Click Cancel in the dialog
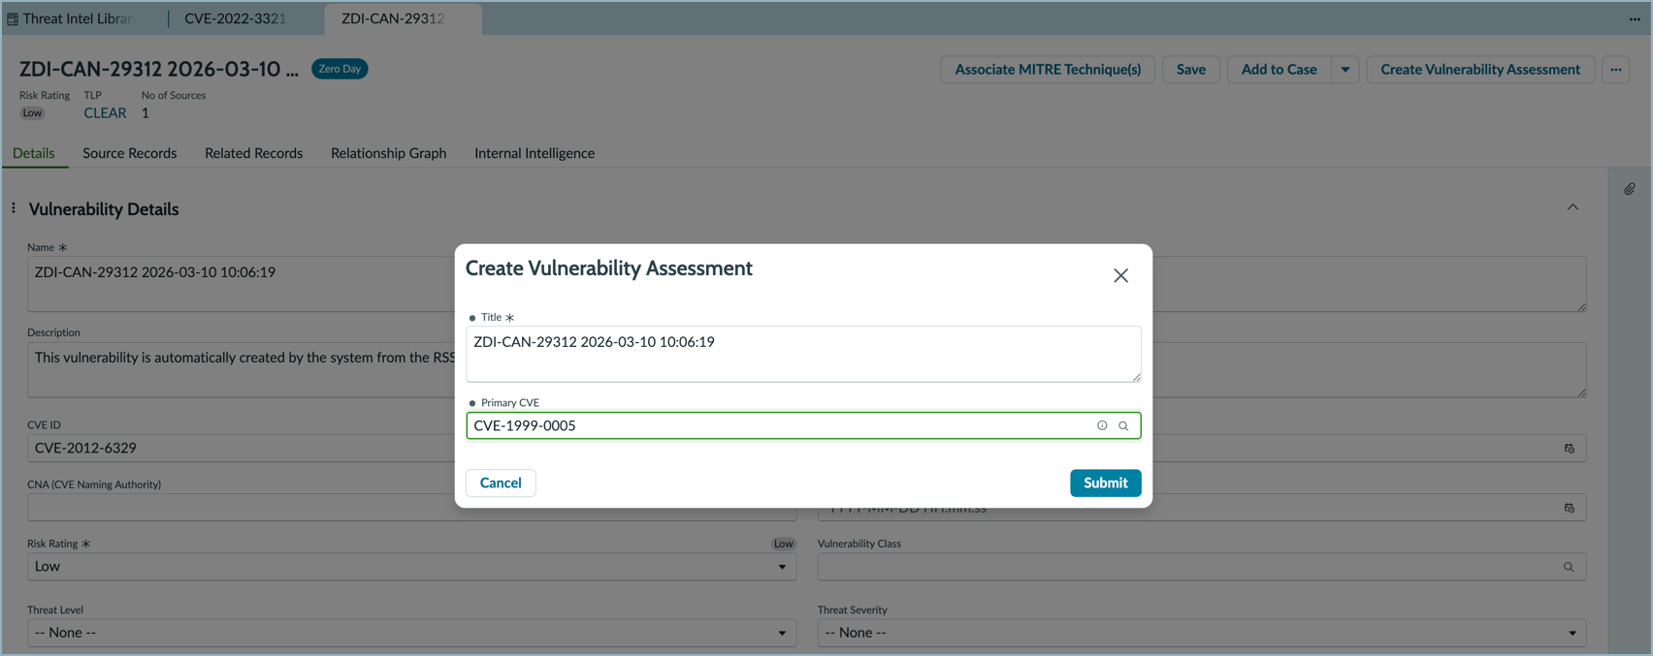The width and height of the screenshot is (1653, 656). click(x=501, y=483)
